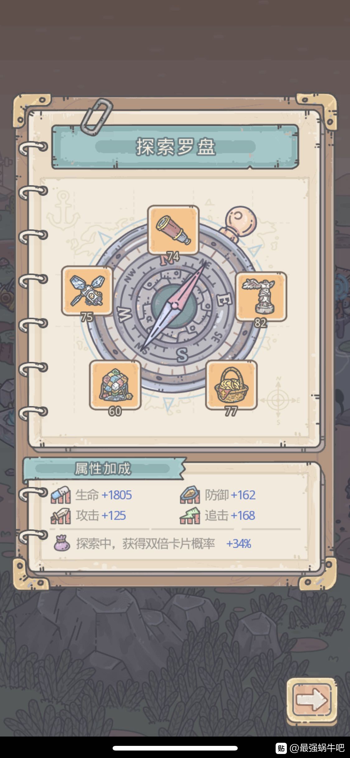Tap the 生命 health bonus icon
350x758 pixels.
tap(61, 495)
